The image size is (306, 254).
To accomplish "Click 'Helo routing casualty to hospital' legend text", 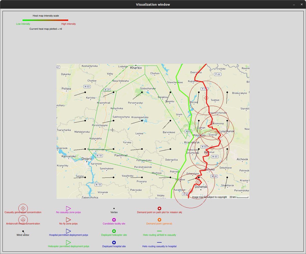I will tap(159, 246).
